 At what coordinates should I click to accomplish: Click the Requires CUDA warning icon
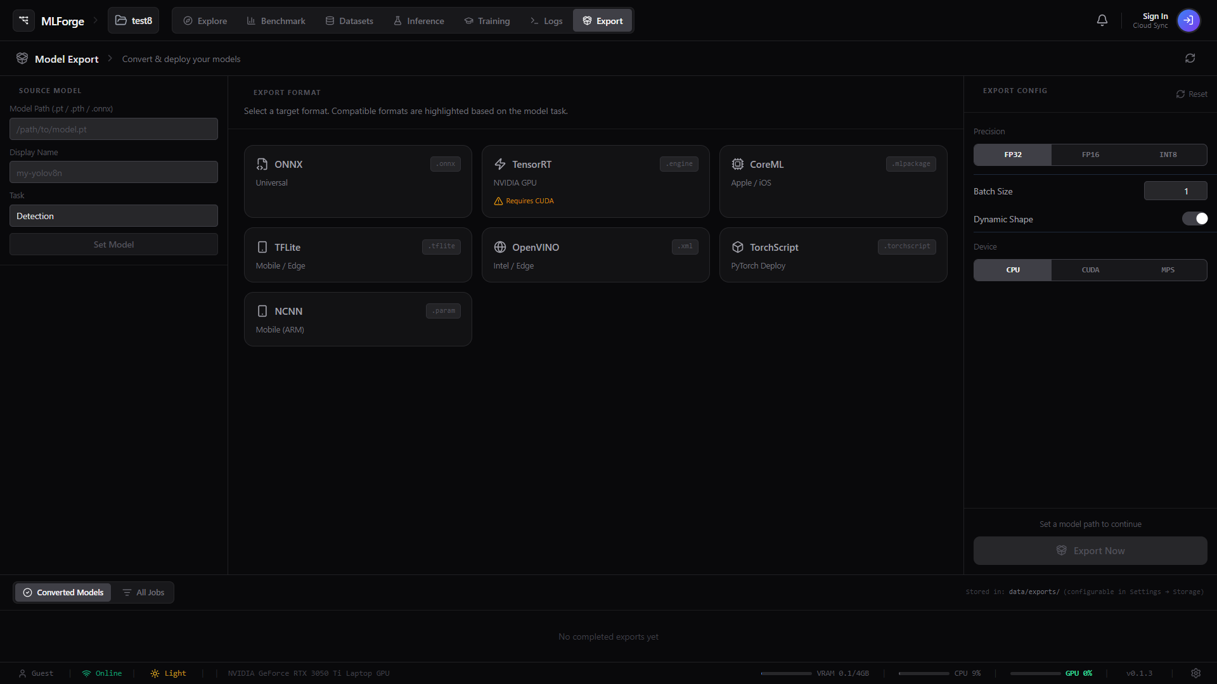(498, 201)
